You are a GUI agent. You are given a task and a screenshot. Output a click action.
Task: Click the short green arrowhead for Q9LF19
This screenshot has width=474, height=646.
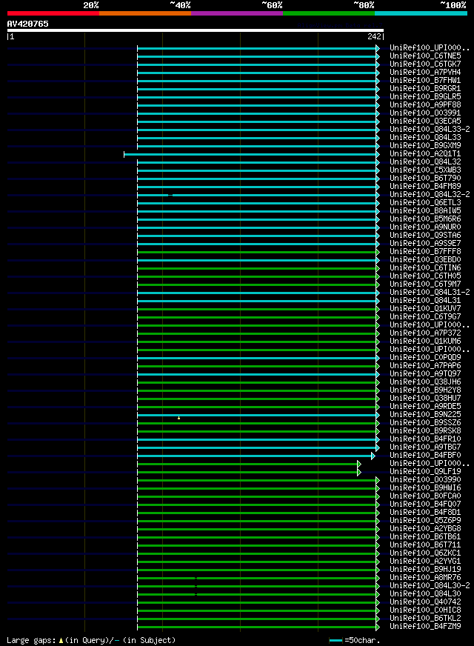click(359, 473)
